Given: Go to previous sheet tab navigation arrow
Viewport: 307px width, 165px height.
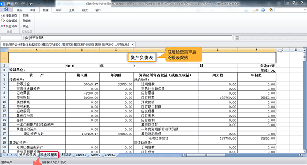Looking at the screenshot, I should tap(8, 155).
